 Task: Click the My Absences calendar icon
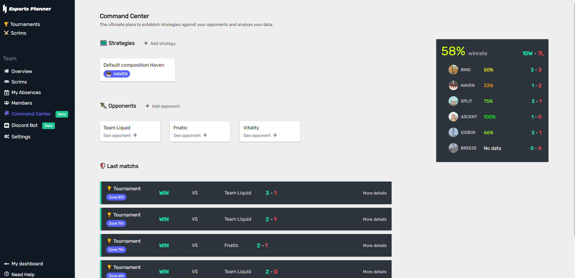click(x=7, y=93)
